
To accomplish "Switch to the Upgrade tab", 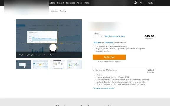I will (54, 11).
